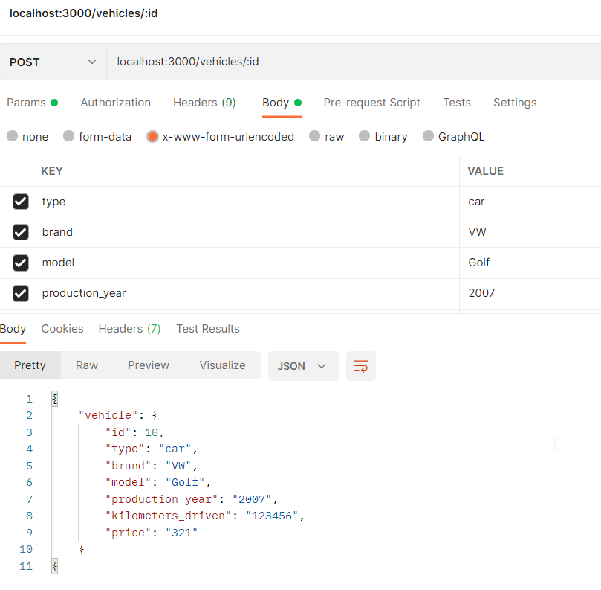Click the "kilometers_driven" response line
Image resolution: width=601 pixels, height=590 pixels.
pyautogui.click(x=205, y=516)
